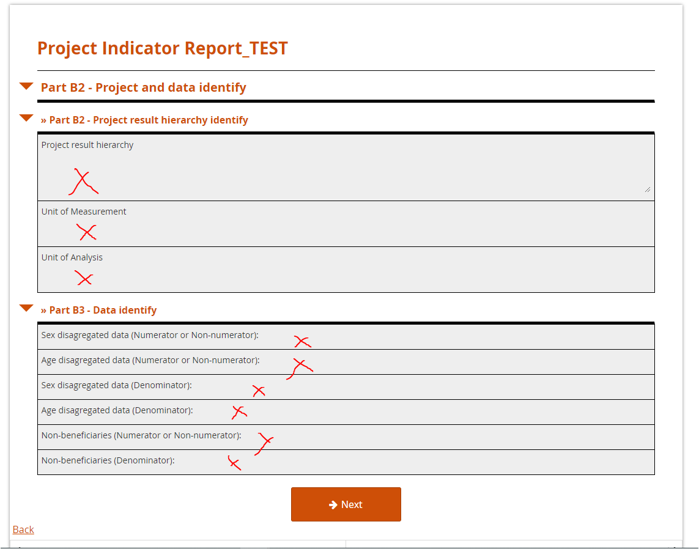Image resolution: width=699 pixels, height=549 pixels.
Task: Click the Project Indicator Report_TEST title
Action: tap(163, 48)
